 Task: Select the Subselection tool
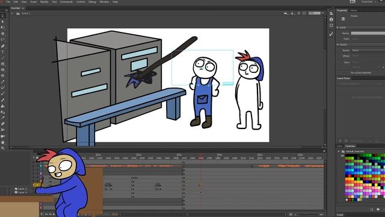point(2,22)
